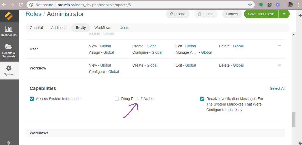Click Select All capabilities link
The width and height of the screenshot is (302, 145).
[x=277, y=88]
